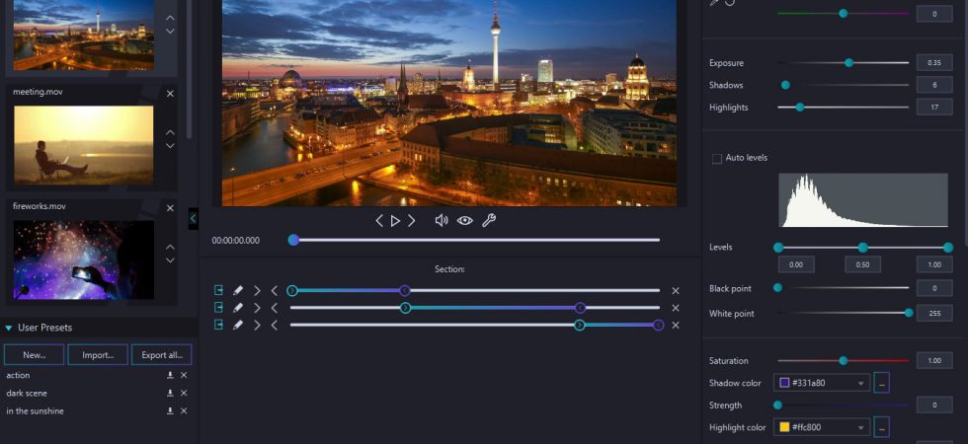Download the action preset
The height and width of the screenshot is (444, 968).
point(170,376)
